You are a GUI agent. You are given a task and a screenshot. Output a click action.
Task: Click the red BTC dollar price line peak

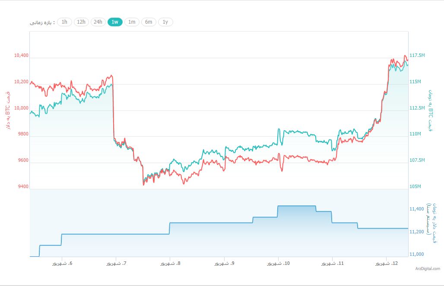405,56
